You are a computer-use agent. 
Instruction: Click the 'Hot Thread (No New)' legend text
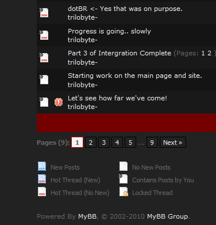pyautogui.click(x=80, y=193)
